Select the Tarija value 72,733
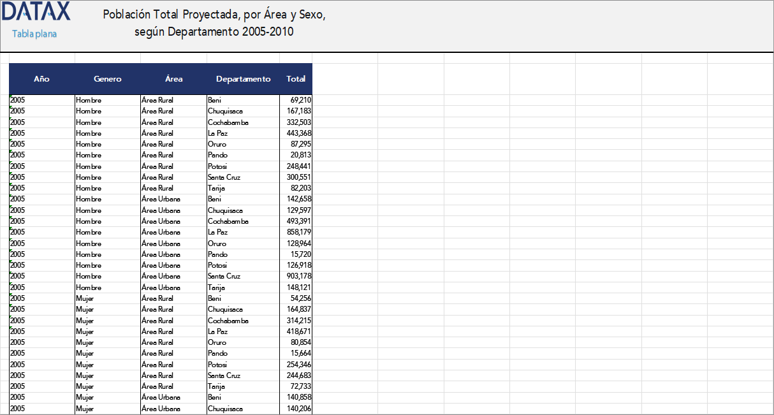The image size is (774, 415). (294, 386)
